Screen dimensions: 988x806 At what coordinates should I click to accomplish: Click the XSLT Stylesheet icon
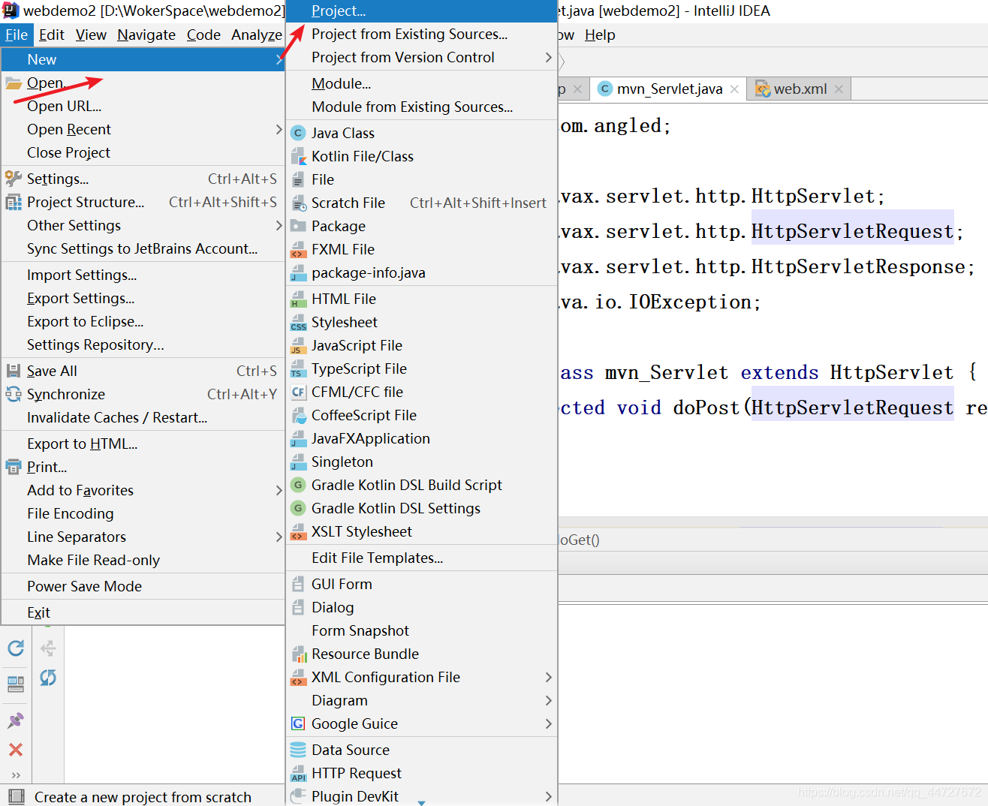298,531
